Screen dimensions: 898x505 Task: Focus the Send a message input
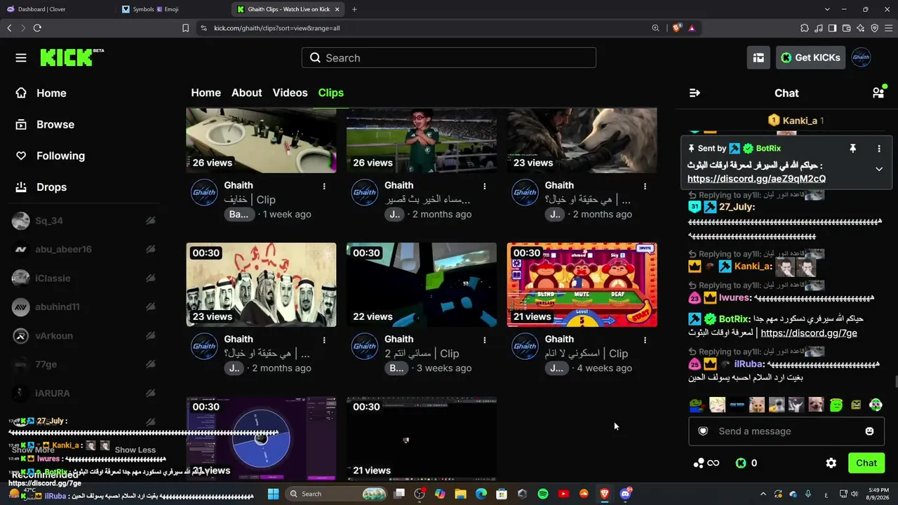786,431
